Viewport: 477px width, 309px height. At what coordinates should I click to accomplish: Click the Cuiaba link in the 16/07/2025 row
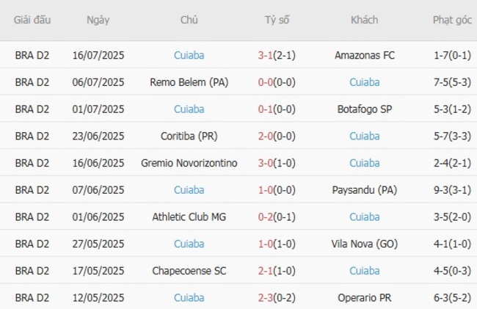coord(189,55)
